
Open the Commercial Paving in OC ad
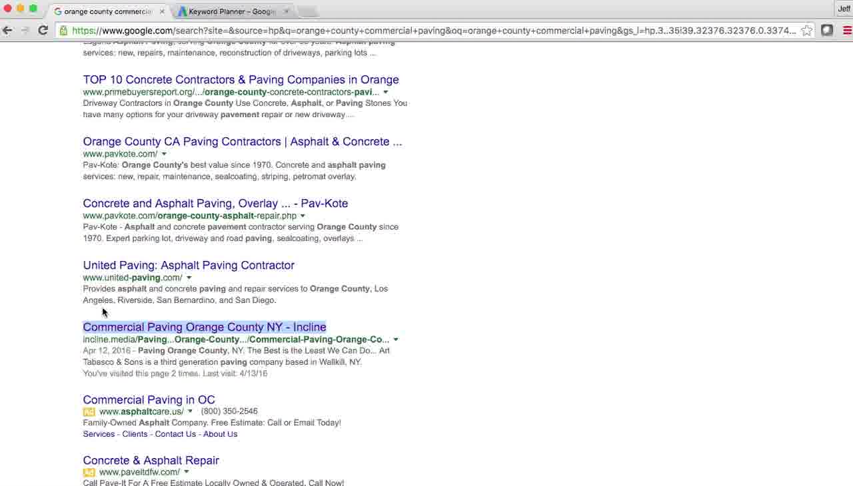[149, 399]
